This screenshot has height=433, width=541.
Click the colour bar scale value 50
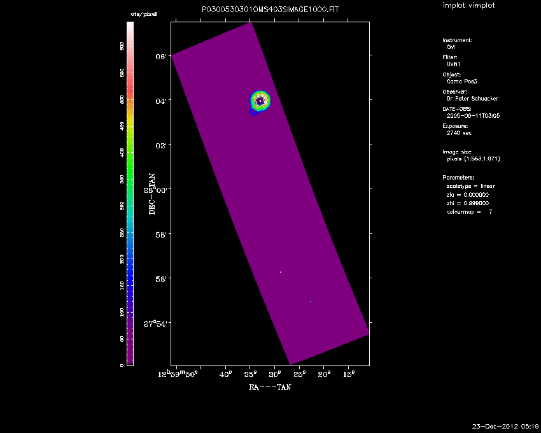click(x=122, y=339)
